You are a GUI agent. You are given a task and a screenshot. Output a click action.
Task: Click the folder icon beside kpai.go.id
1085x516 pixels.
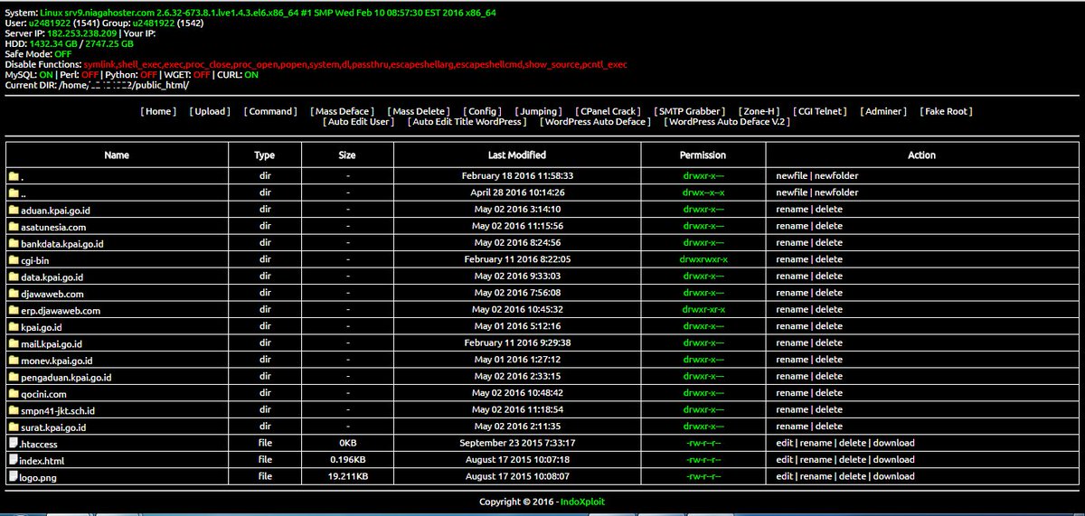tap(14, 327)
